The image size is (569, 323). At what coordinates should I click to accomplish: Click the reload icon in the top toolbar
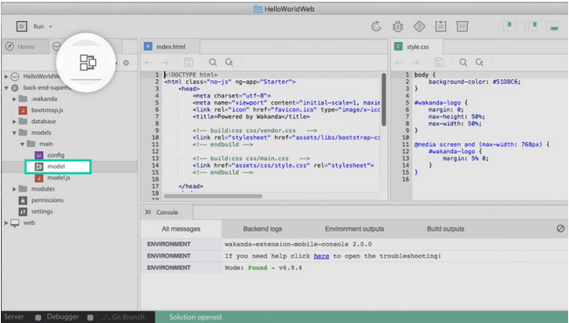pyautogui.click(x=376, y=26)
